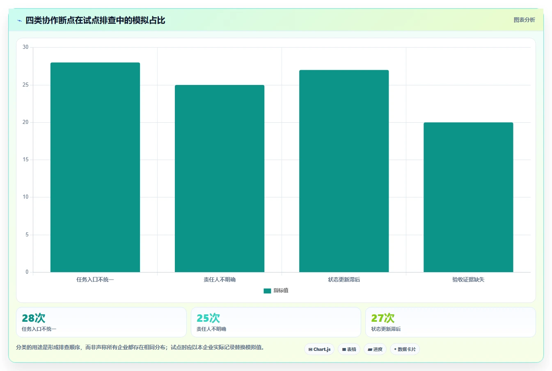The width and height of the screenshot is (552, 371).
Task: Toggle the 指标值 legend color box
Action: coord(267,291)
